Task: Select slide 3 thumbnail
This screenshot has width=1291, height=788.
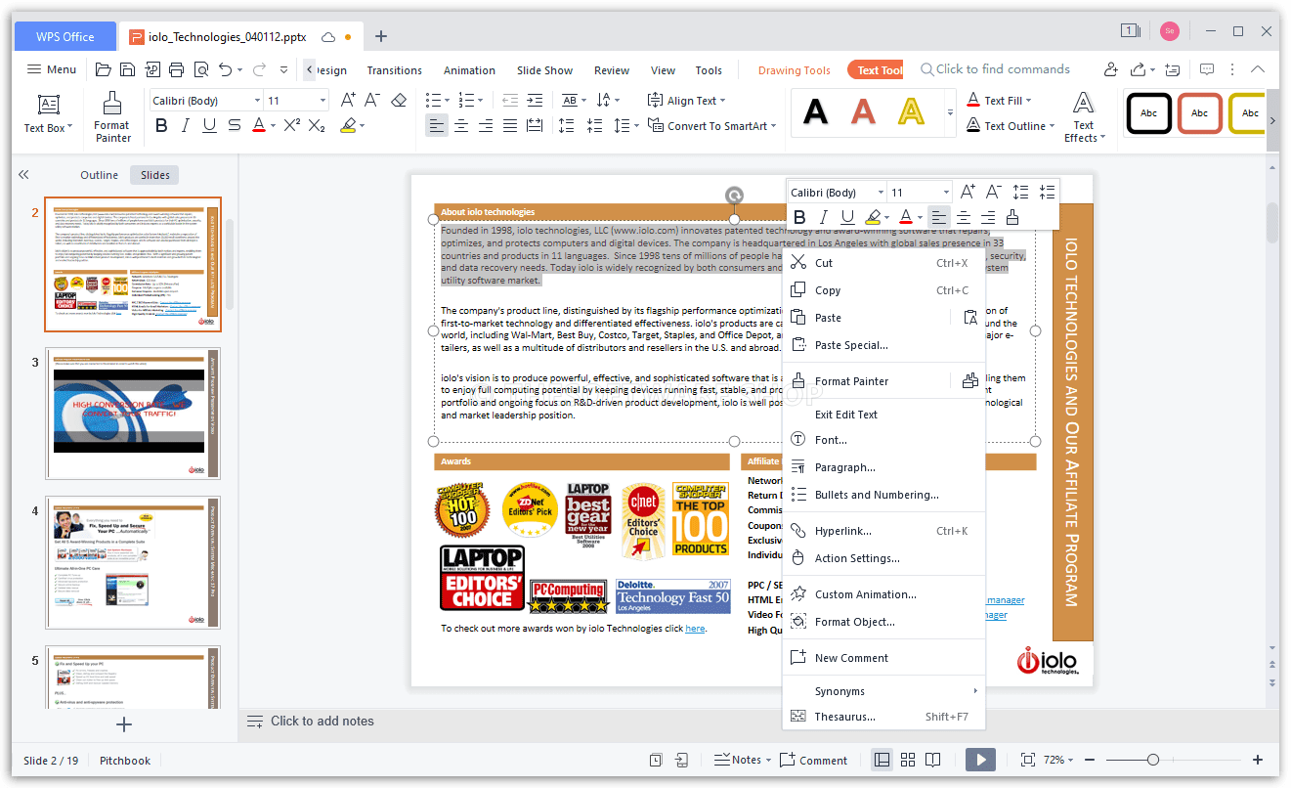Action: pyautogui.click(x=133, y=414)
